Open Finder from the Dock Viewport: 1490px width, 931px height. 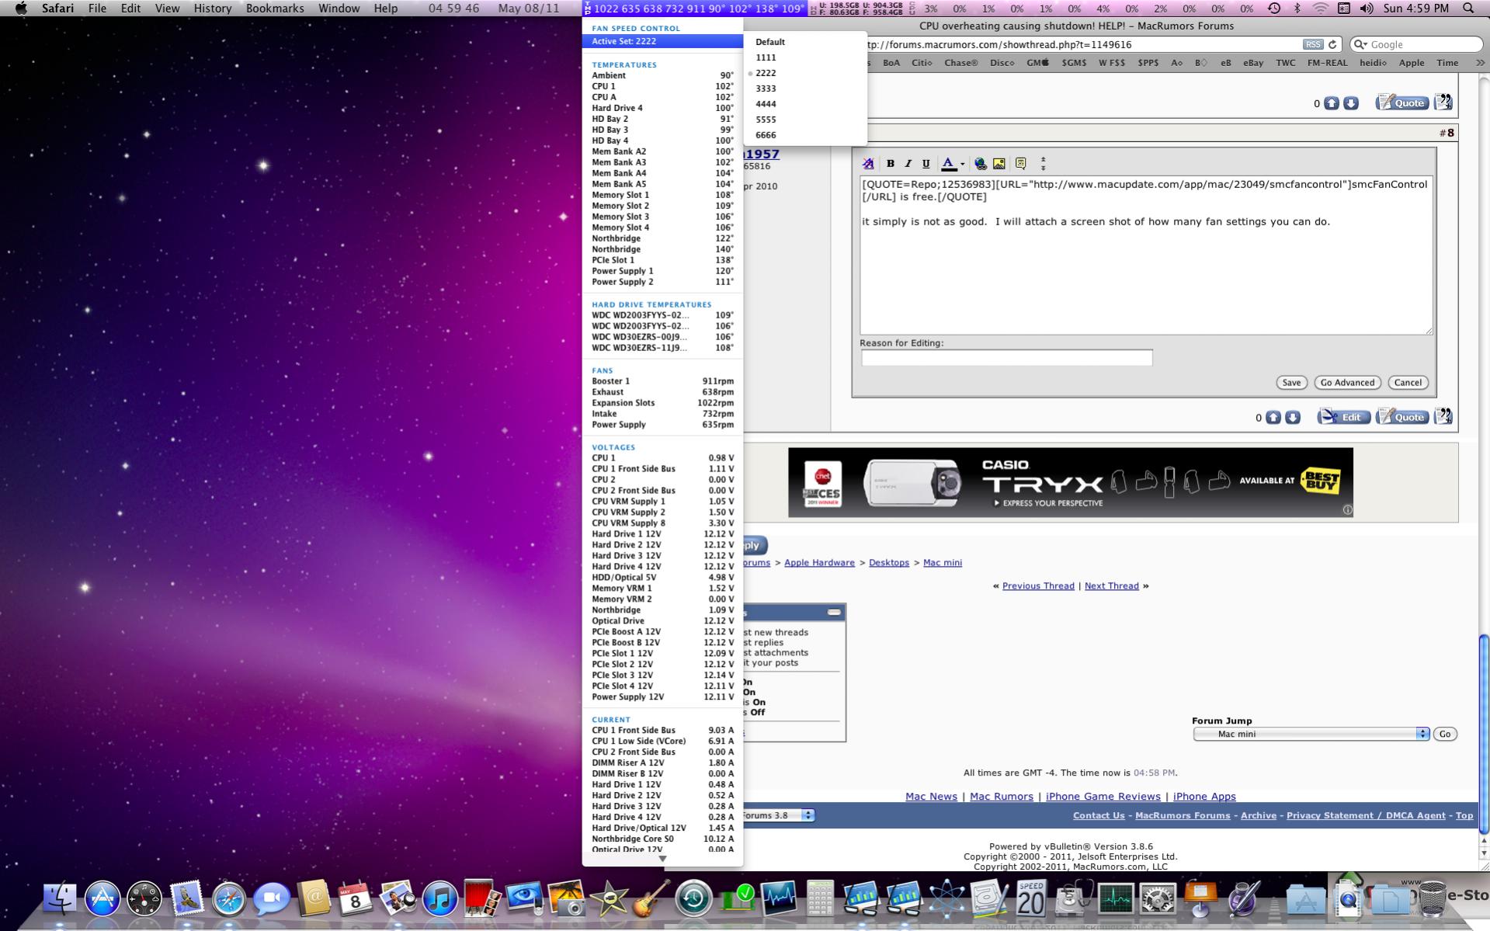tap(60, 898)
